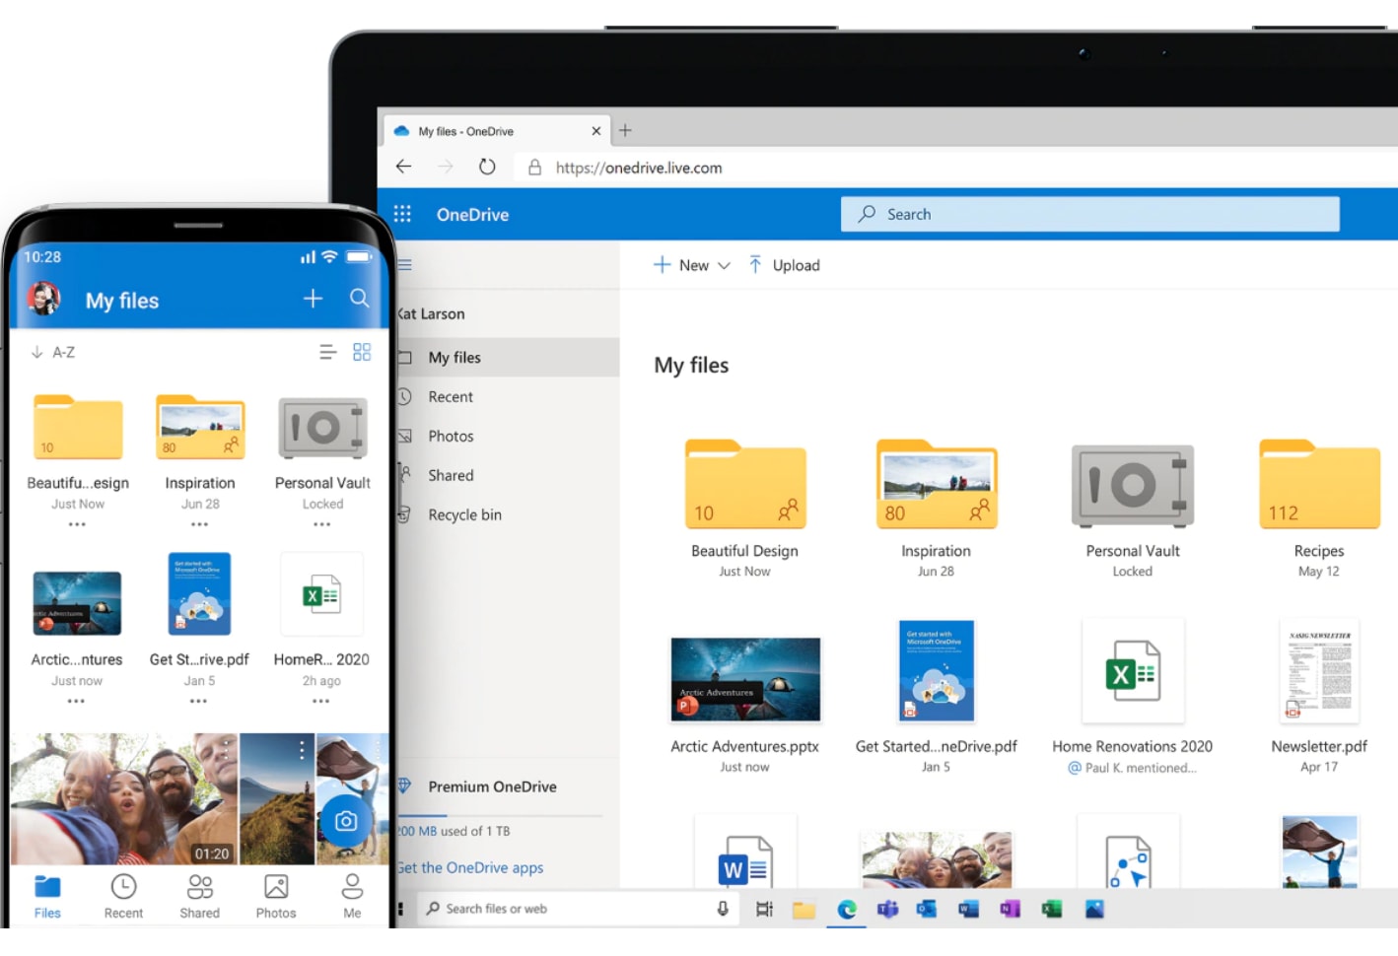
Task: Open options dots under Get St...rive.pdf
Action: coord(198,701)
